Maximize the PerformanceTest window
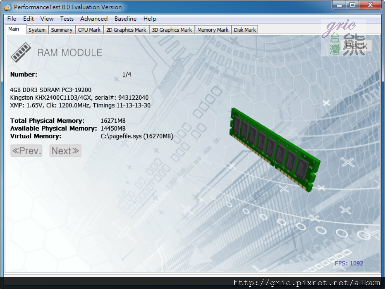This screenshot has height=289, width=385. pyautogui.click(x=352, y=5)
